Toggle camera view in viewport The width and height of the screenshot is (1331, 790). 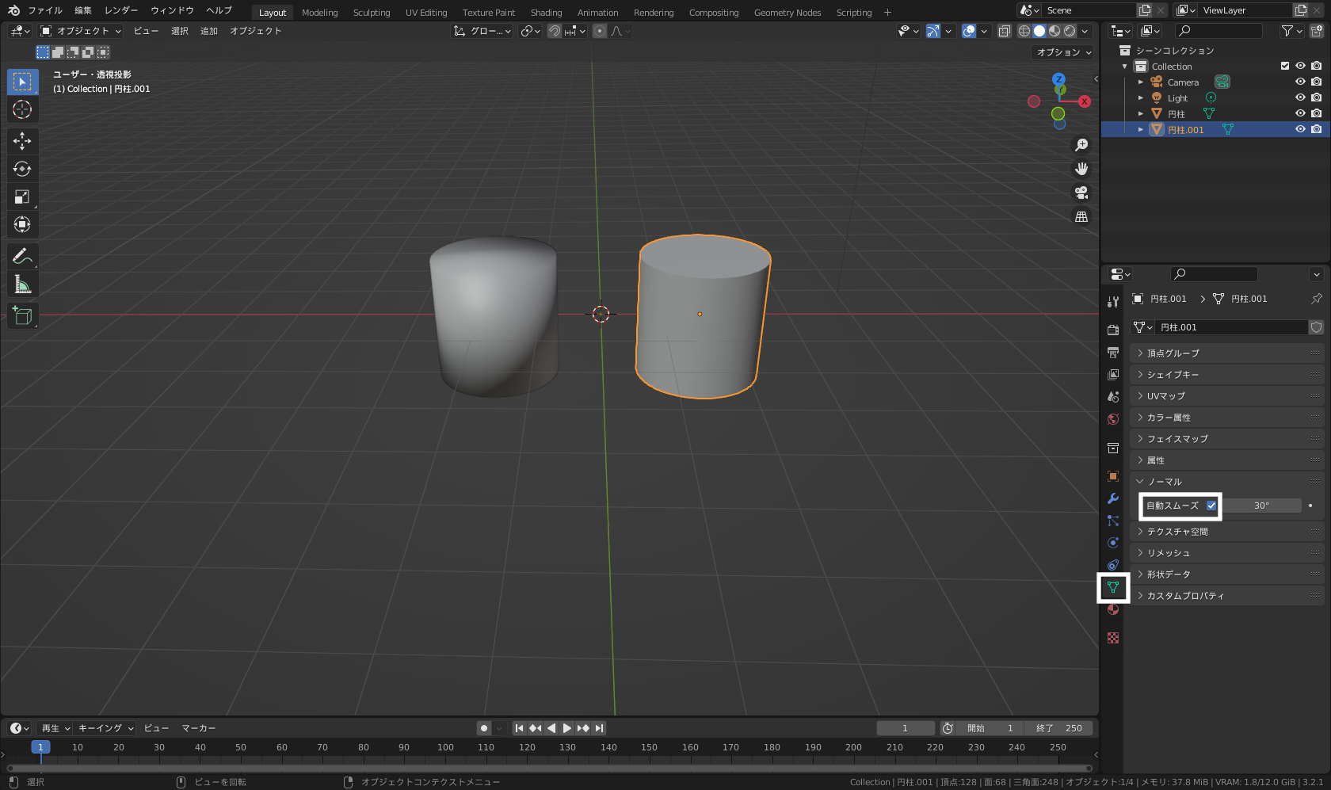point(1081,193)
